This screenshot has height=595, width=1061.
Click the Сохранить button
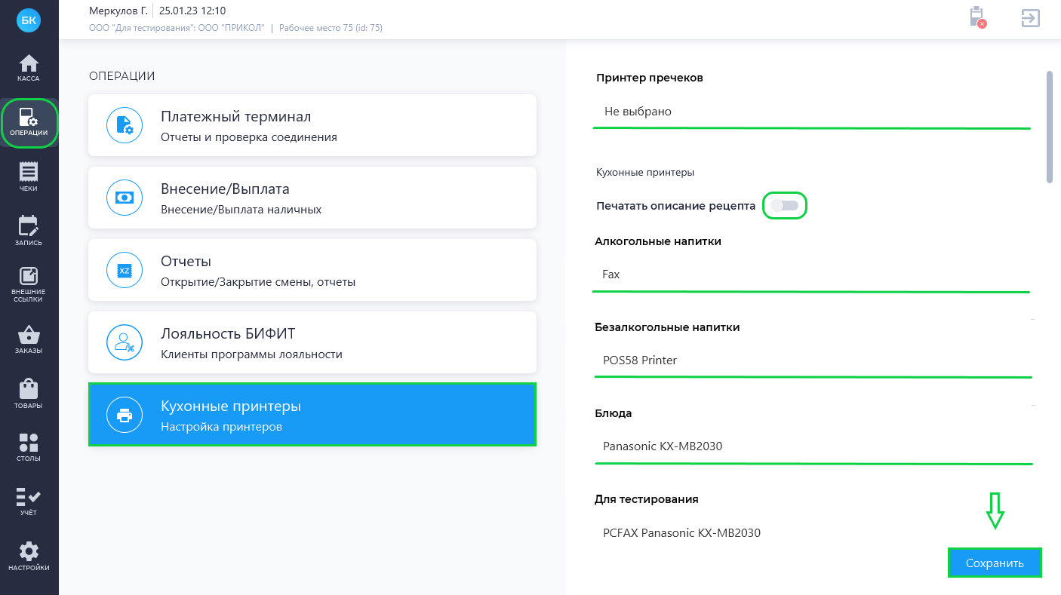995,563
